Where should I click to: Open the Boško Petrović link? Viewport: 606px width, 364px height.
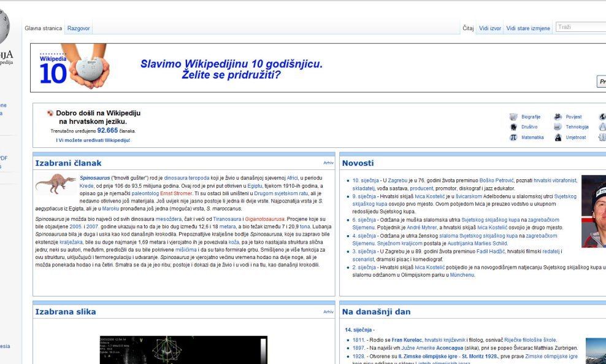[x=497, y=180]
